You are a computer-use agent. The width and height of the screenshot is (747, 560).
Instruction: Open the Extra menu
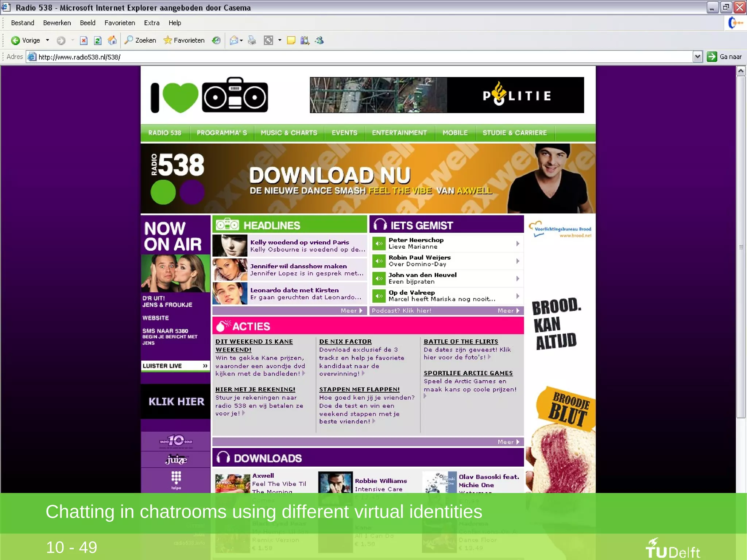pyautogui.click(x=152, y=23)
